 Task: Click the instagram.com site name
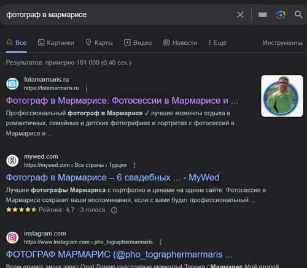(x=45, y=234)
